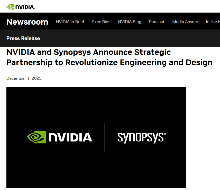Click the December 1, 2025 date
The width and height of the screenshot is (220, 191).
pos(24,78)
